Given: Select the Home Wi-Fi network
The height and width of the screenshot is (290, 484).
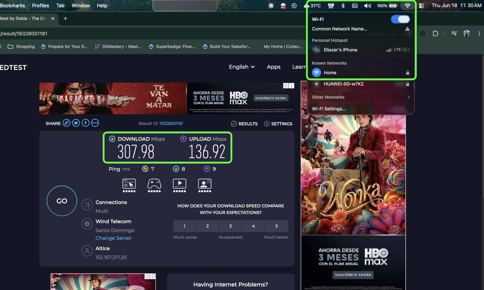Looking at the screenshot, I should 361,73.
